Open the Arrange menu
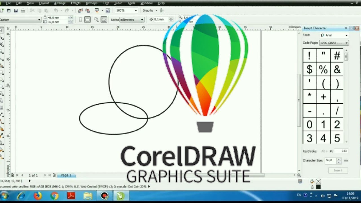This screenshot has width=361, height=203. tap(60, 3)
